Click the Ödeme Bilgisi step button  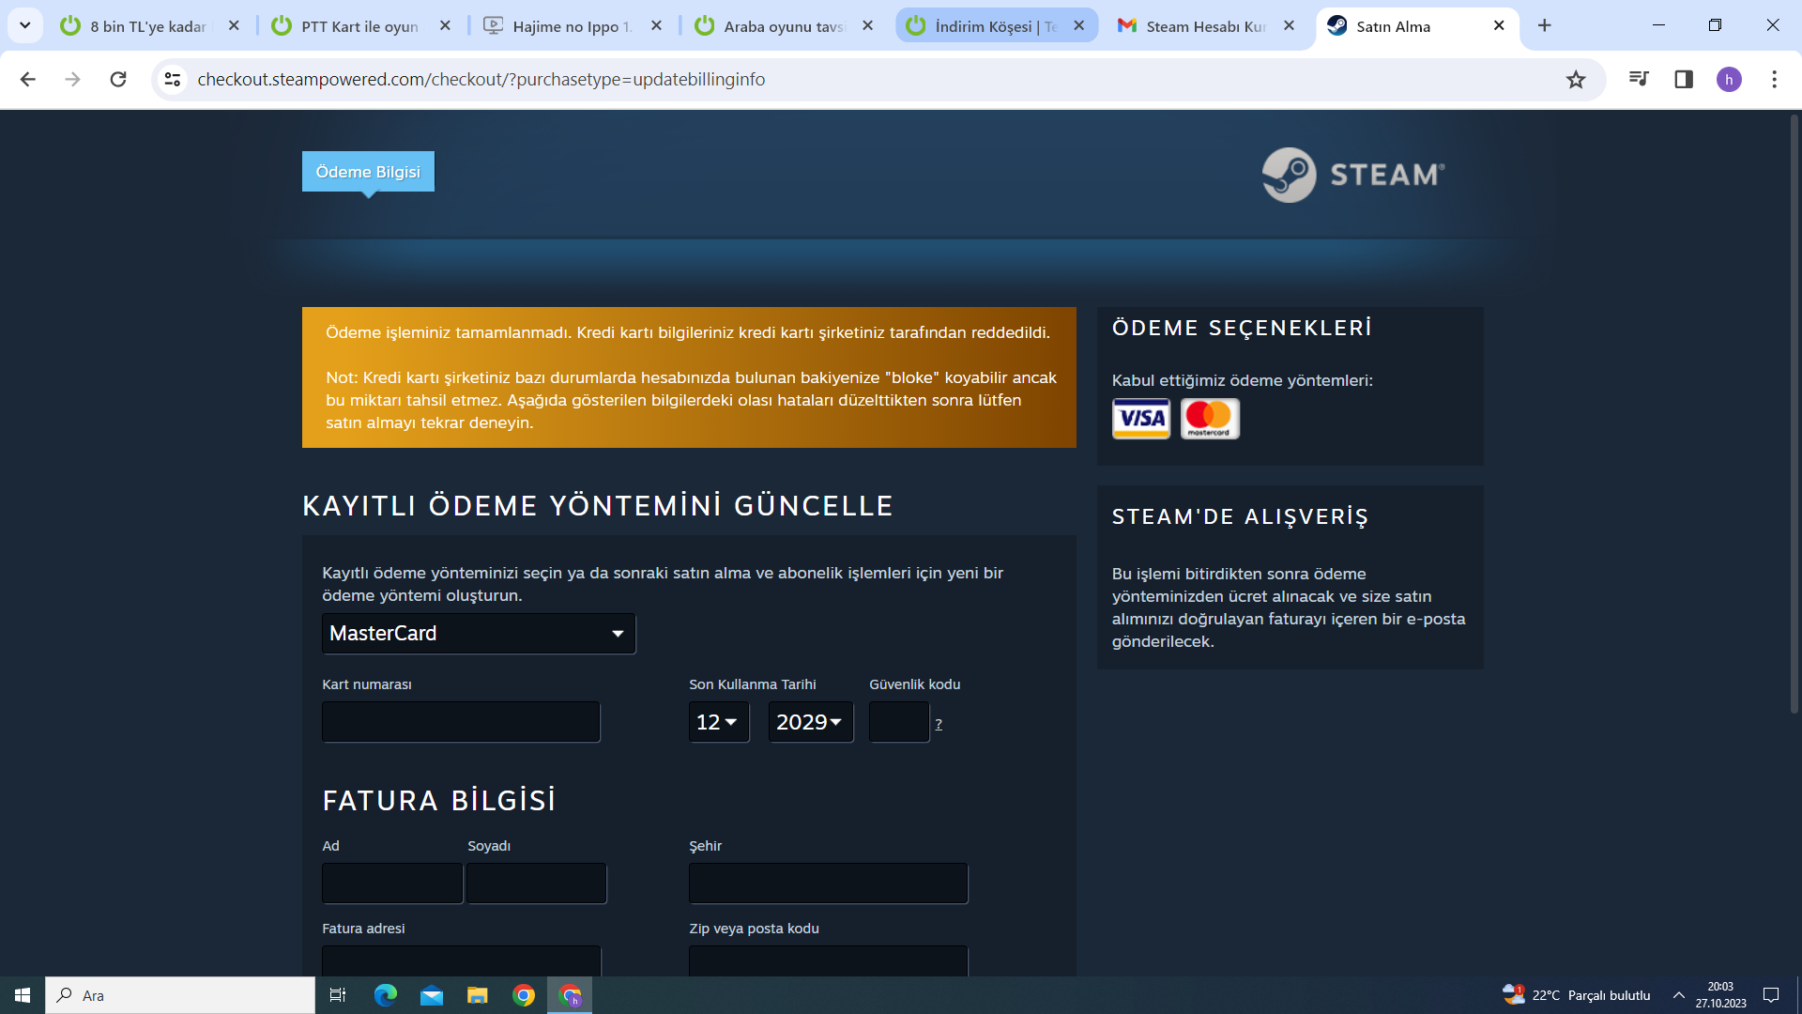pos(368,172)
